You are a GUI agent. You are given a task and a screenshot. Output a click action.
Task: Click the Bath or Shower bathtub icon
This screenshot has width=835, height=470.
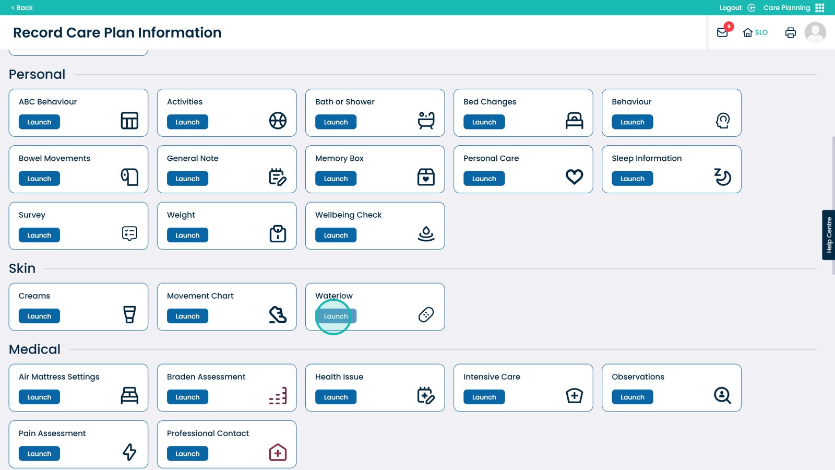(x=426, y=121)
